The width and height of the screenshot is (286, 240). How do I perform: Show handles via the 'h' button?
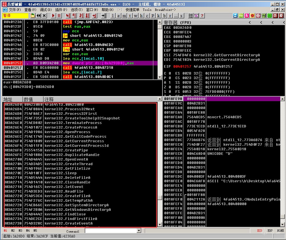(141, 16)
